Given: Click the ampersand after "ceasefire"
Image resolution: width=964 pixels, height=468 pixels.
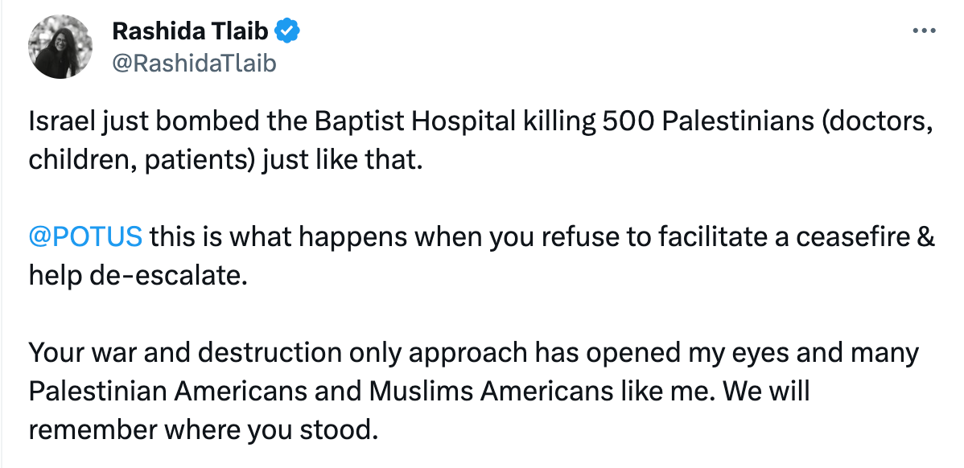Looking at the screenshot, I should coord(925,237).
